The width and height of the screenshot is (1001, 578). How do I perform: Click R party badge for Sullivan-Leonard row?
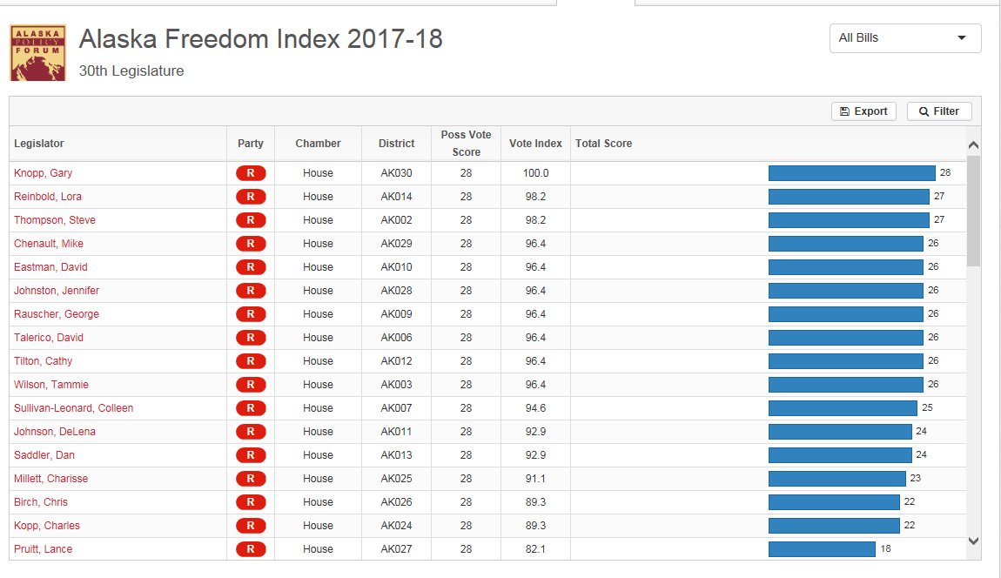click(251, 408)
